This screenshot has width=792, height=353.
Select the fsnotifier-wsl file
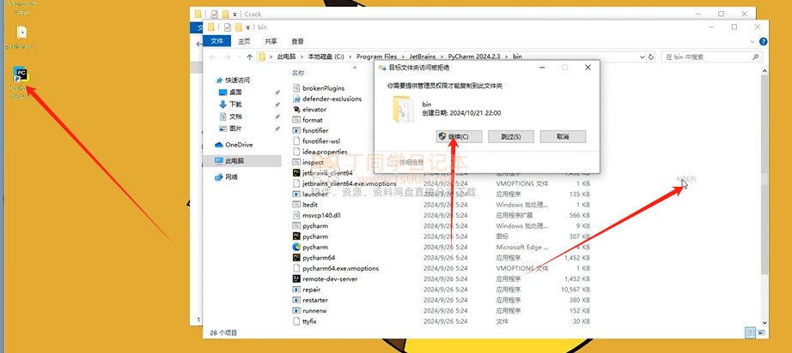tap(321, 141)
